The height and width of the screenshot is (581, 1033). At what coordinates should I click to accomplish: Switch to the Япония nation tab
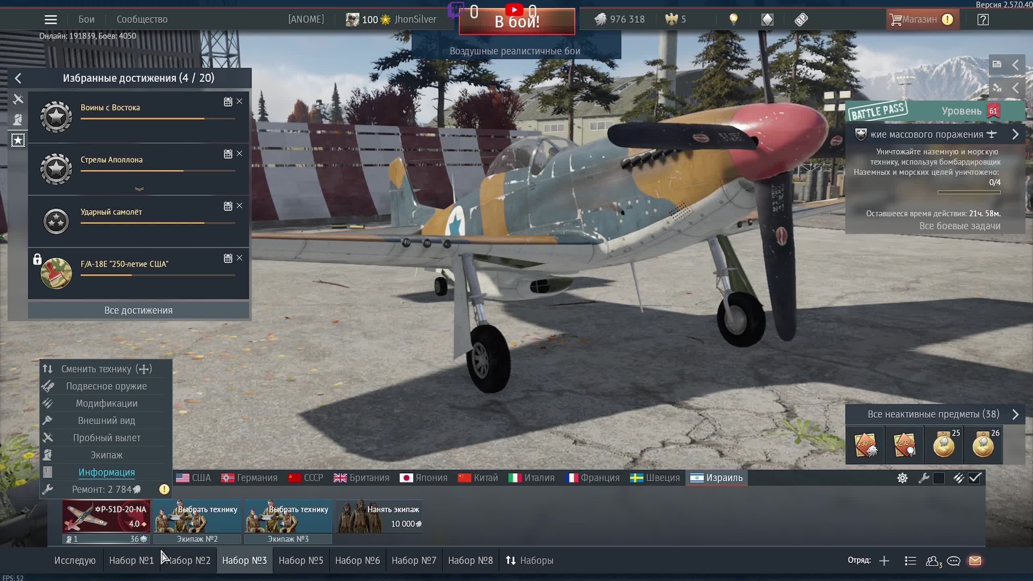point(424,478)
